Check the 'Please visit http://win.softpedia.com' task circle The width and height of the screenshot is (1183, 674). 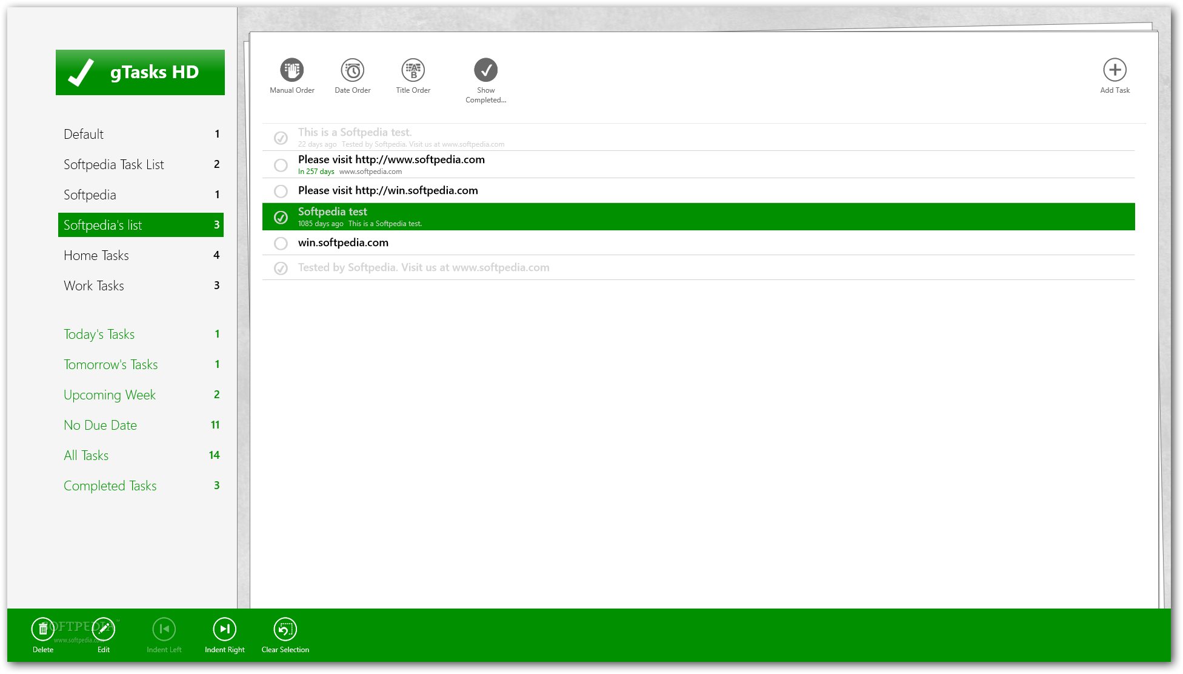[x=281, y=191]
